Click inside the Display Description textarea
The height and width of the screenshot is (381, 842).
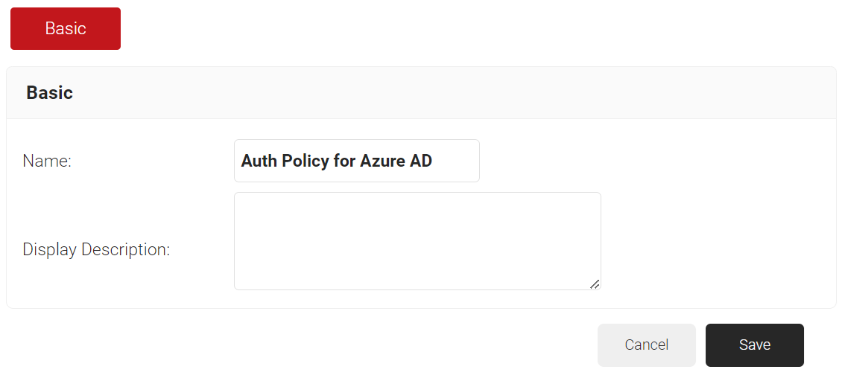[x=417, y=240]
